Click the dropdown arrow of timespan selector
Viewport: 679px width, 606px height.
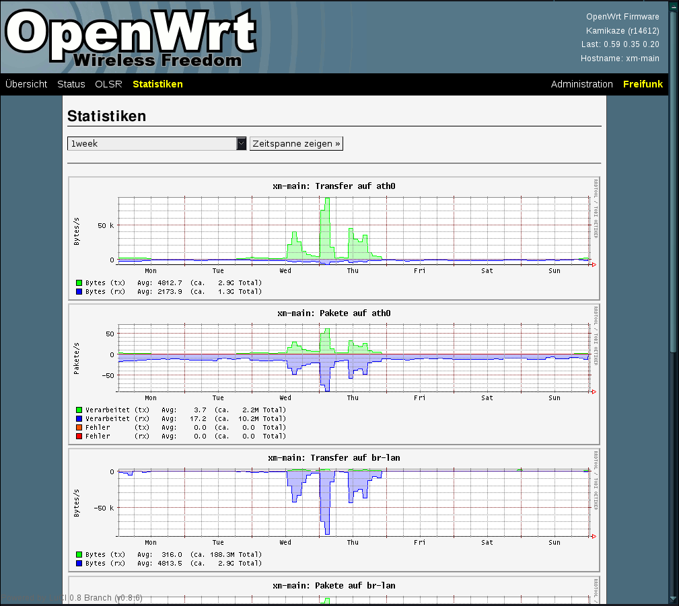click(242, 144)
